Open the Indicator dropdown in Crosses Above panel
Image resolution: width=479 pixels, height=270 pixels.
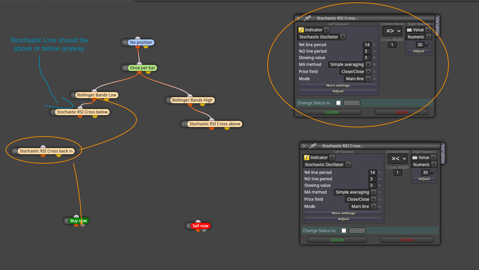[326, 30]
